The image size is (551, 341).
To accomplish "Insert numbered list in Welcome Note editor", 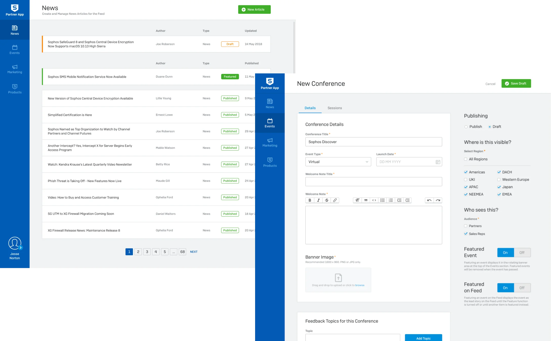I will click(391, 200).
